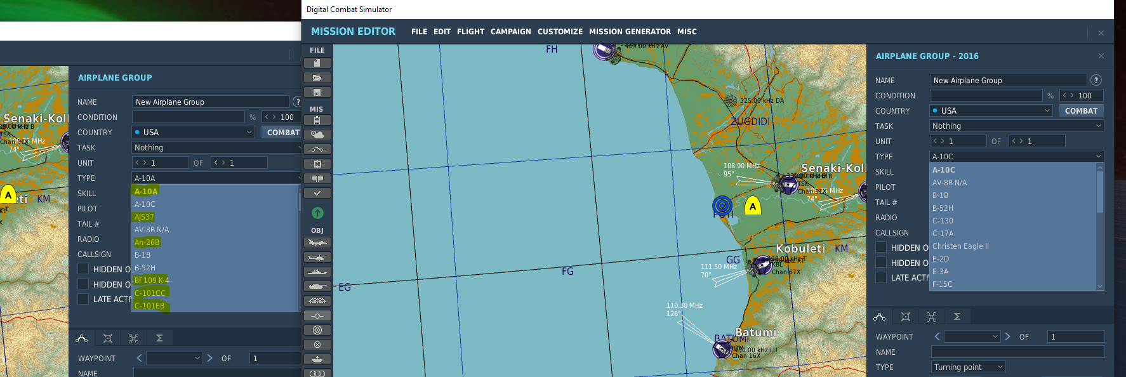Open the FILE menu
The height and width of the screenshot is (377, 1126).
(x=419, y=31)
